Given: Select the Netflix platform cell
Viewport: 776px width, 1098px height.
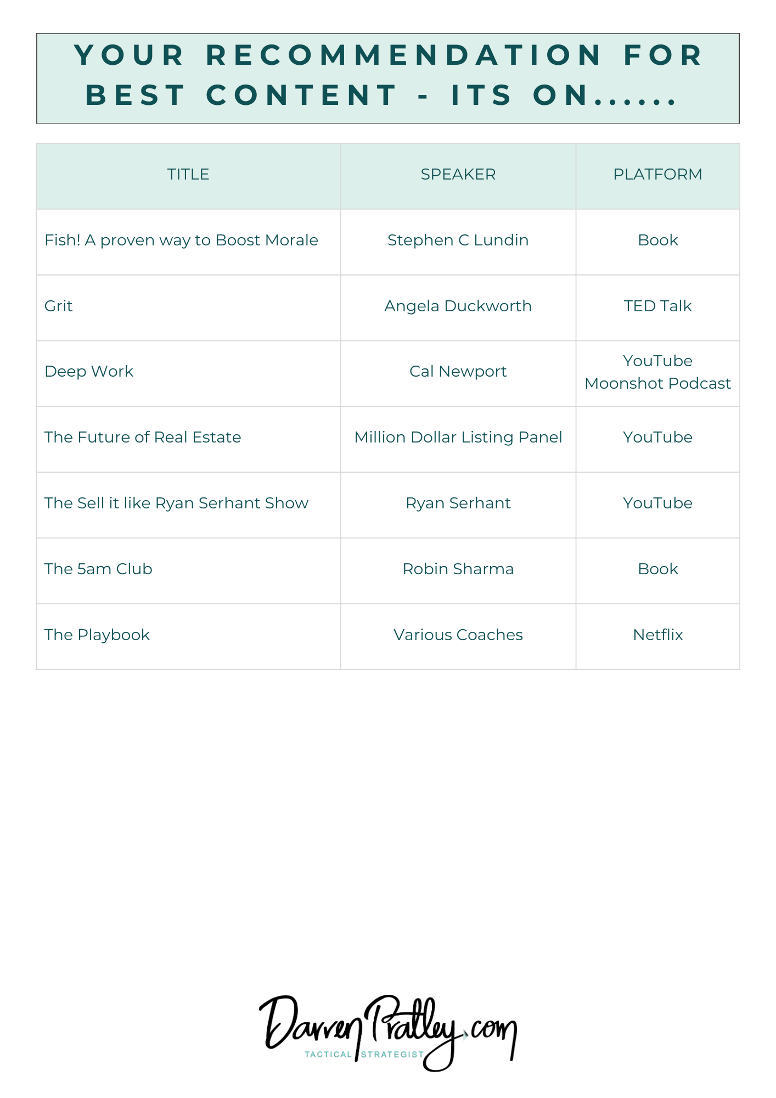Looking at the screenshot, I should [657, 635].
